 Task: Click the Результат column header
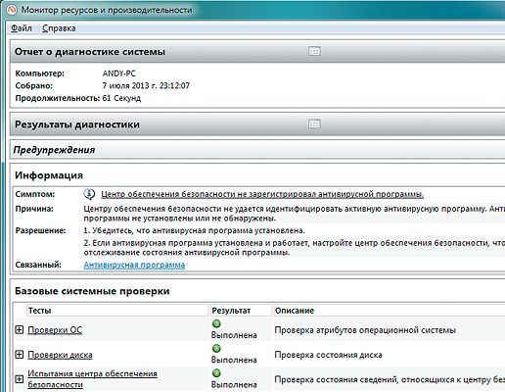pos(240,311)
